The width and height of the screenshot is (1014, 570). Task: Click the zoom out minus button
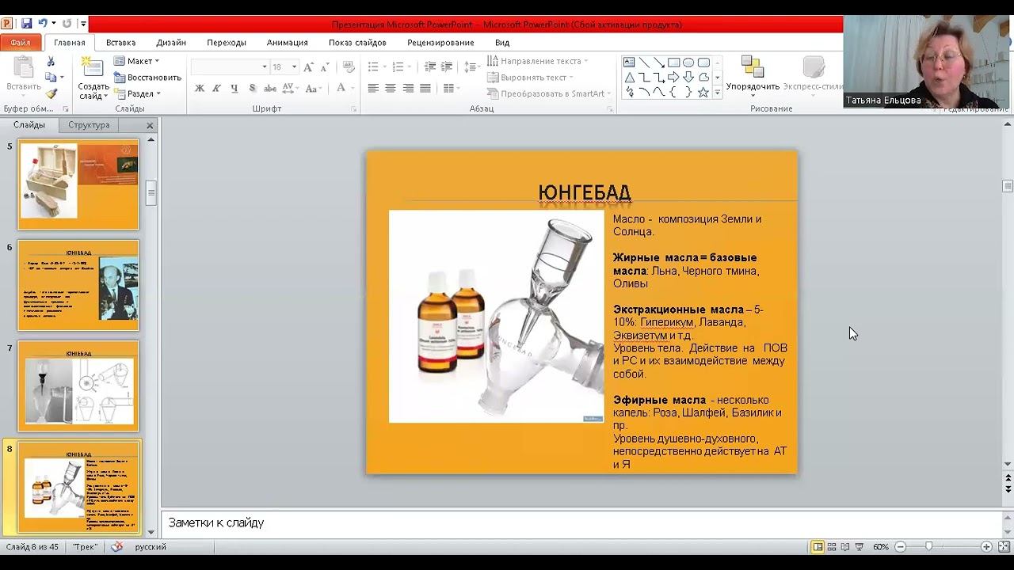click(901, 547)
